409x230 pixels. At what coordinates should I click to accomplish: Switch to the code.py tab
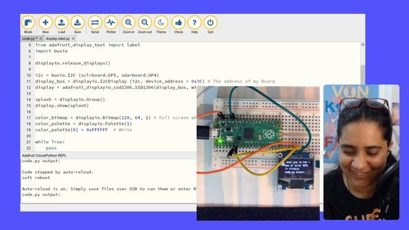coord(29,38)
